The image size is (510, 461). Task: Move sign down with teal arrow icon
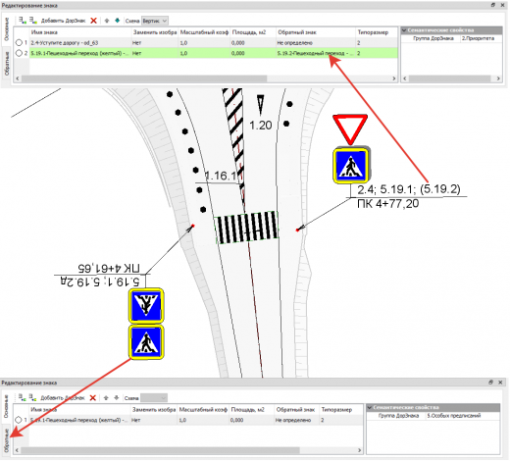tap(118, 21)
